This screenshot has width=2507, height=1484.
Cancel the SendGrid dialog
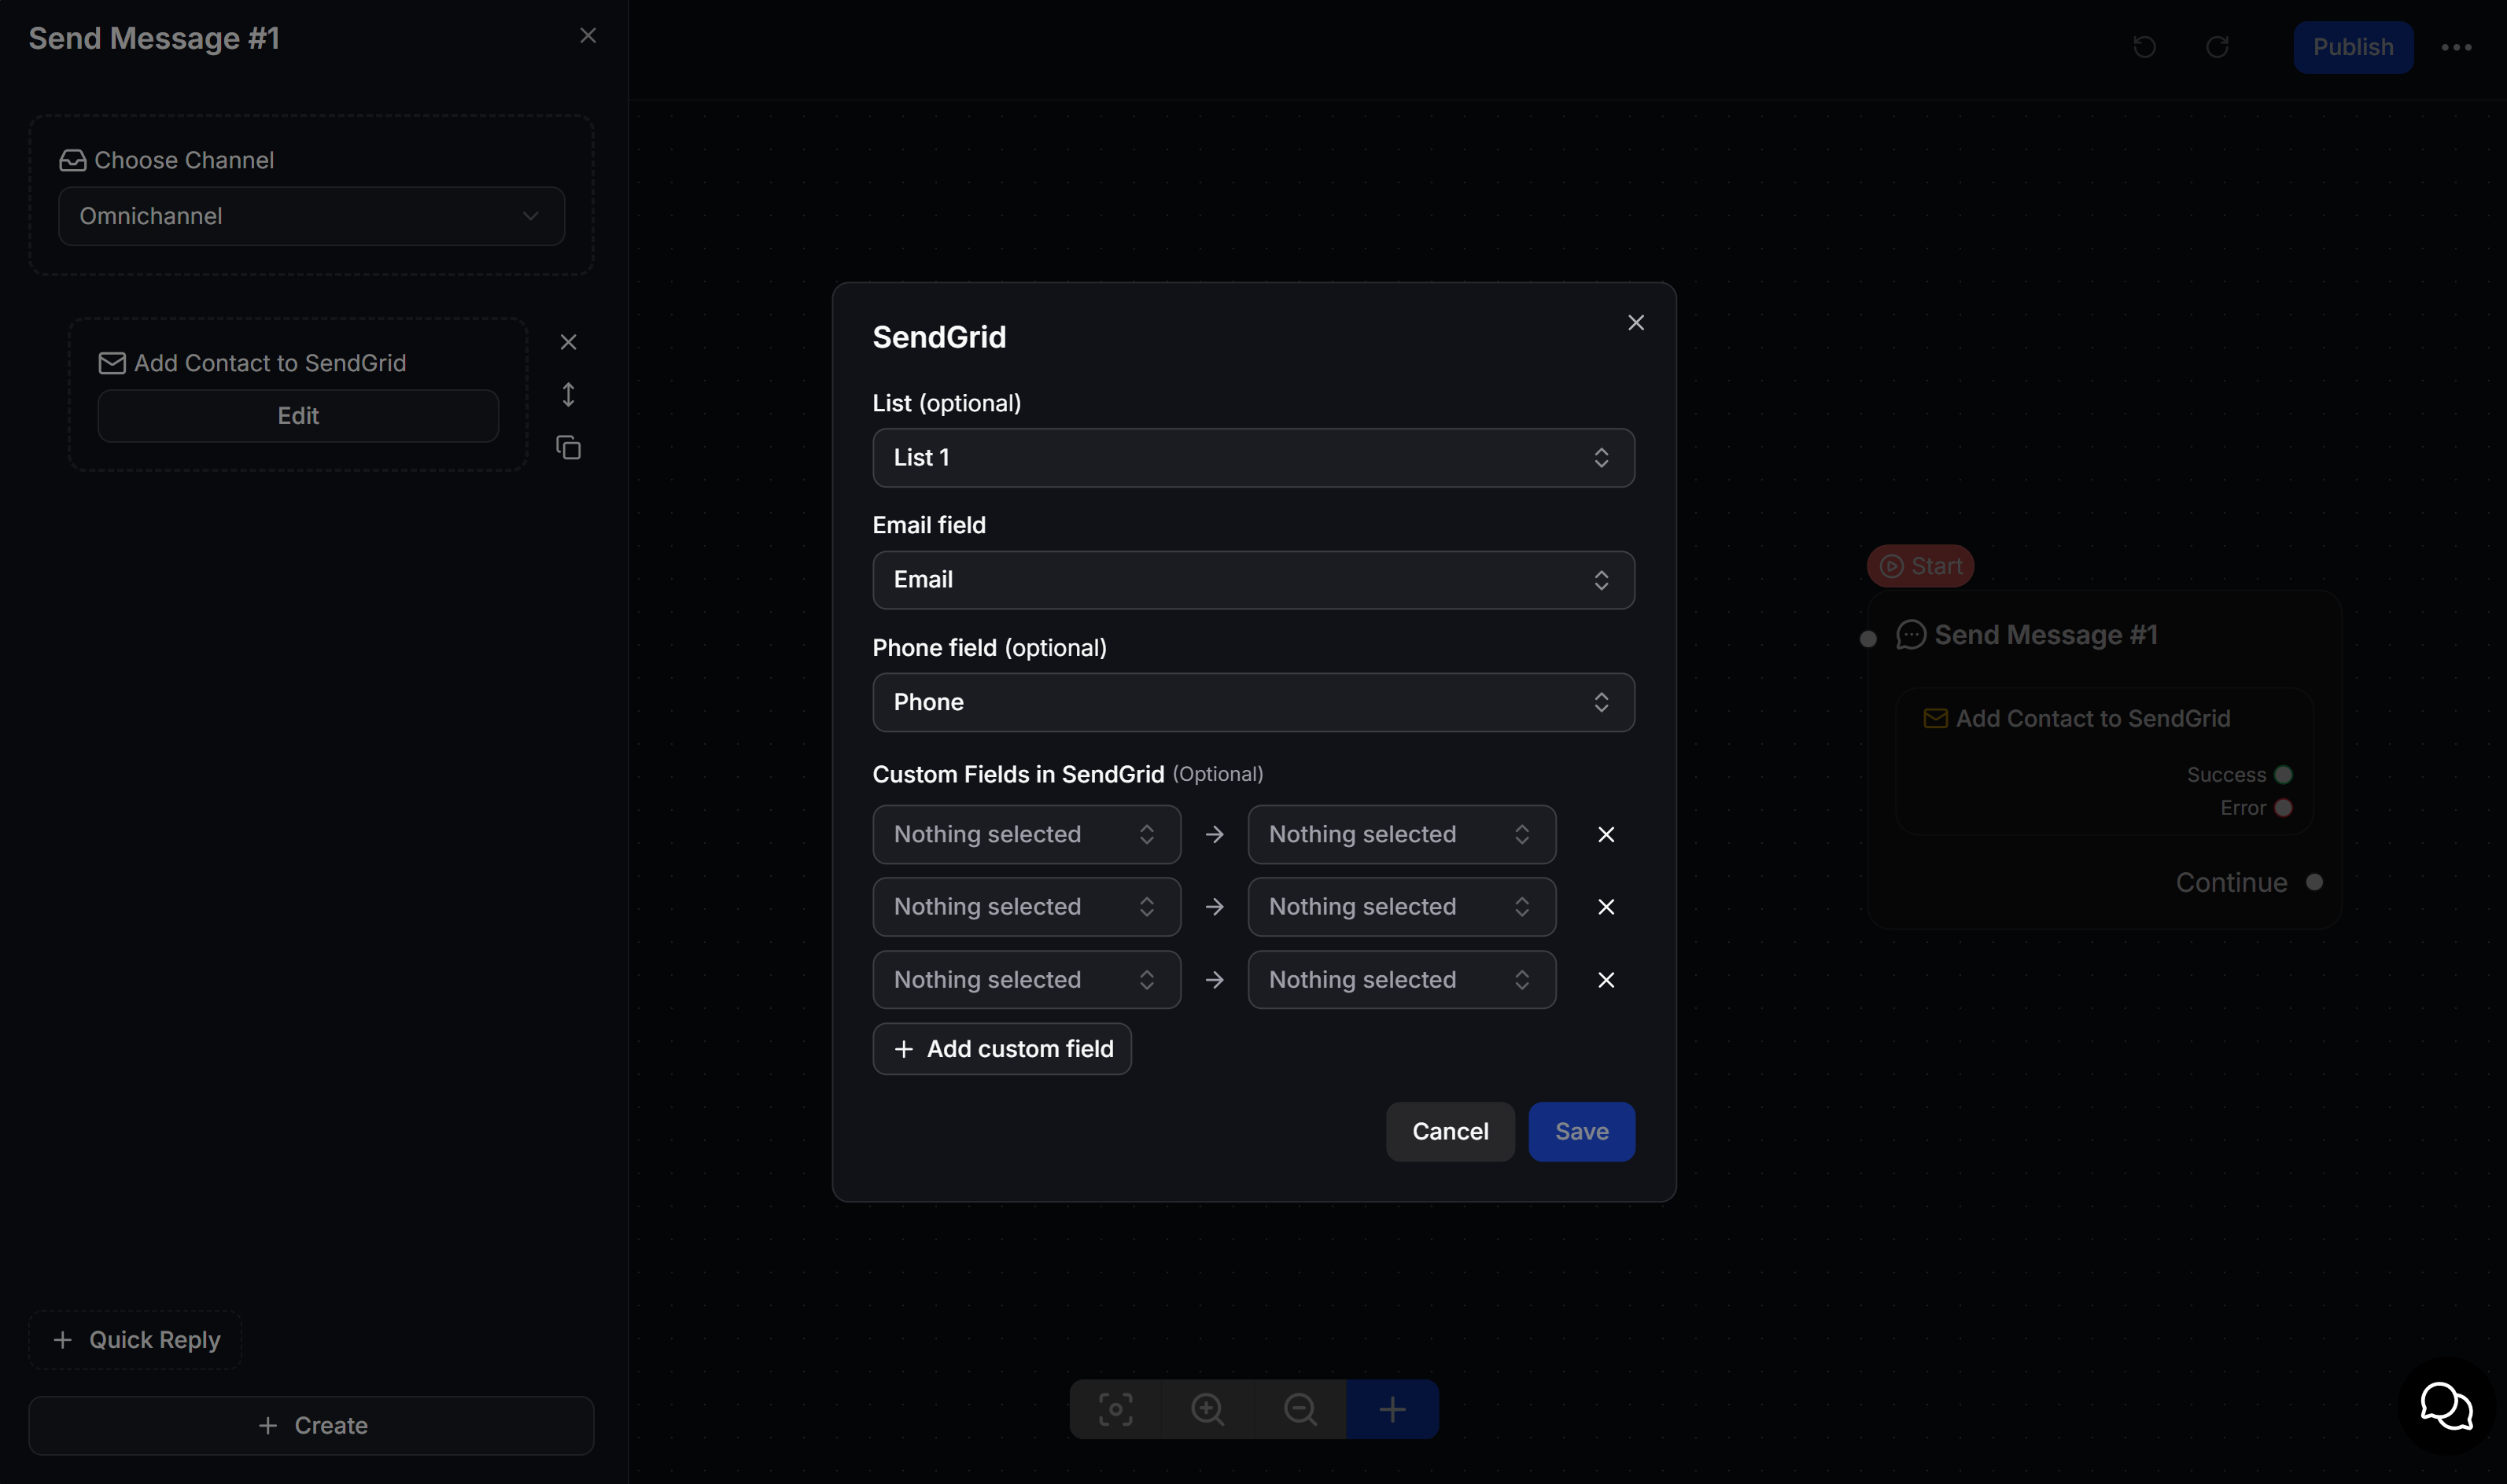[x=1450, y=1132]
